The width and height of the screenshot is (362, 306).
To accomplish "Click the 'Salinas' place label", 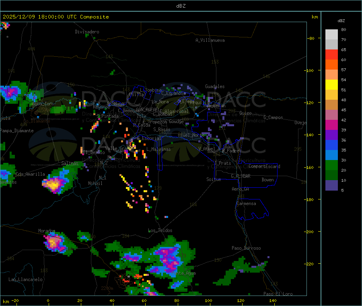I will click(70, 163).
